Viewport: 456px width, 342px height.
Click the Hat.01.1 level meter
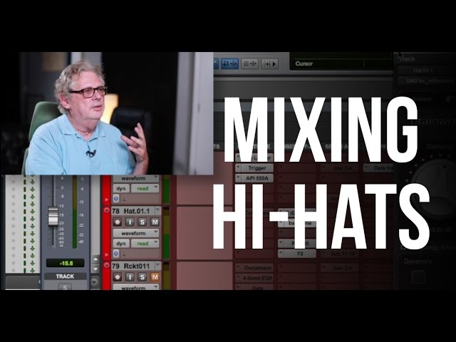pyautogui.click(x=166, y=233)
